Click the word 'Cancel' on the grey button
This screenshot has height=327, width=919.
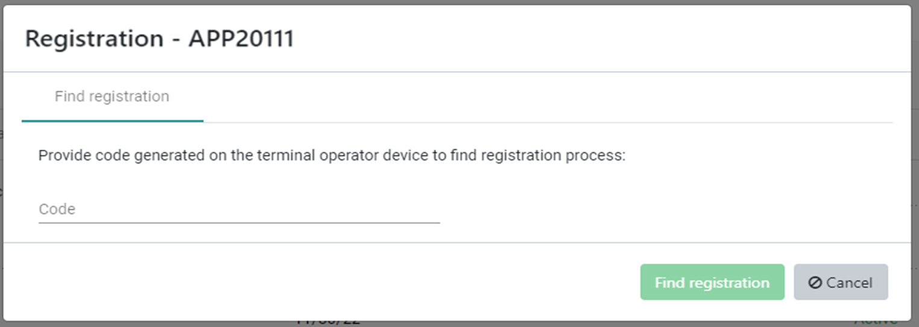[849, 282]
